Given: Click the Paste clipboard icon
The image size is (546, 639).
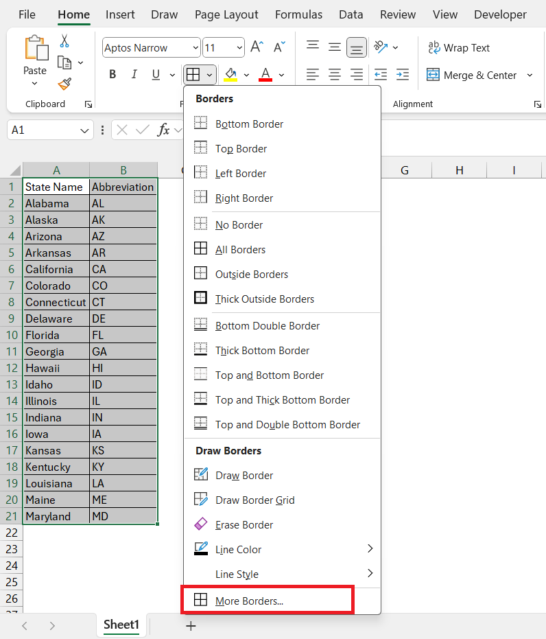Looking at the screenshot, I should (36, 47).
